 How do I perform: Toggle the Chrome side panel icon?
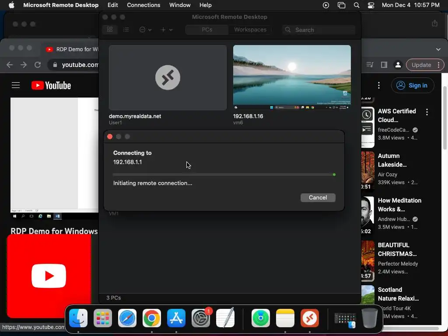pyautogui.click(x=384, y=65)
